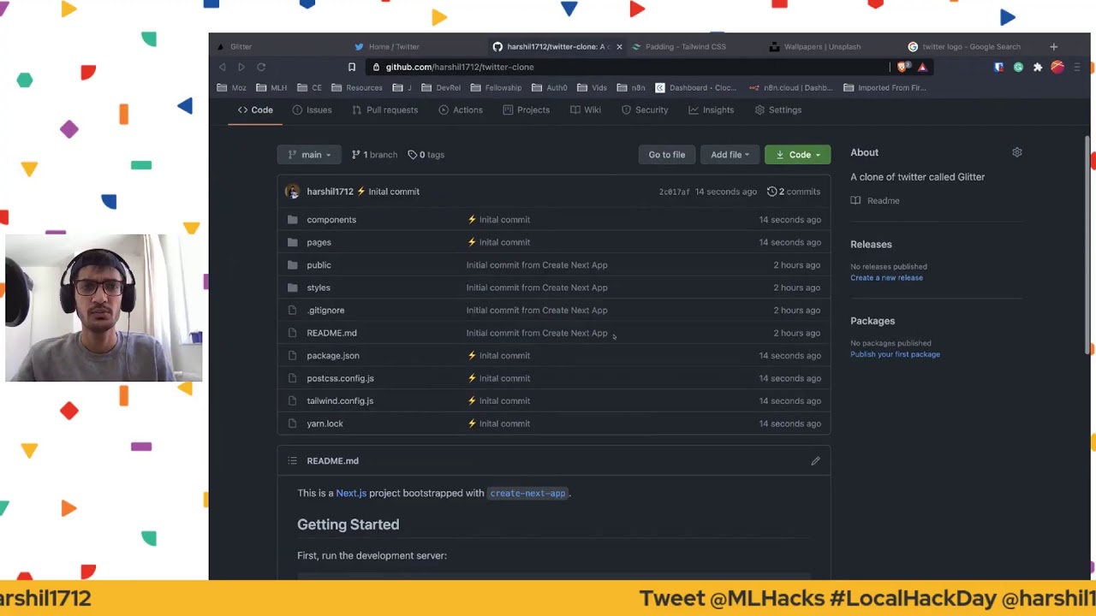Open the Dashboard - Cloc... bookmark

pyautogui.click(x=695, y=87)
